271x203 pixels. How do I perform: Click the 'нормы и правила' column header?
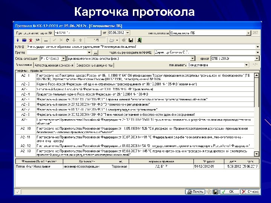point(161,161)
